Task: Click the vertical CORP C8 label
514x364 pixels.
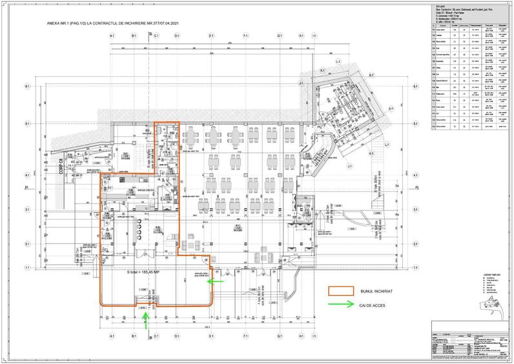Action: click(x=61, y=166)
